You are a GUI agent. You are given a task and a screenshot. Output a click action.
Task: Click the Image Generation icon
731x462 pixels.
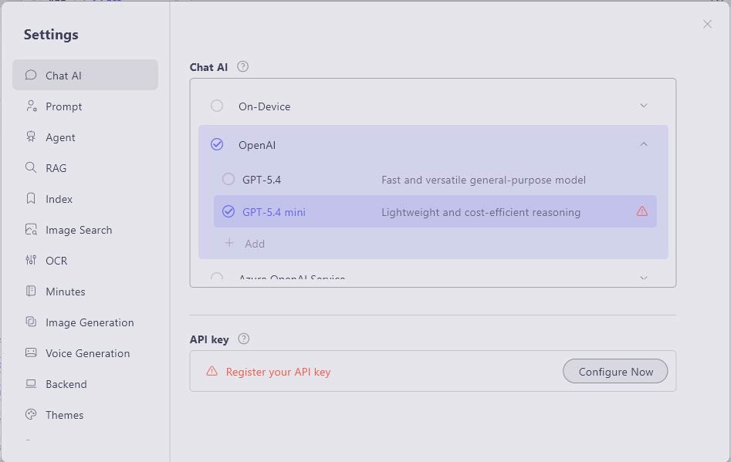[x=31, y=322]
